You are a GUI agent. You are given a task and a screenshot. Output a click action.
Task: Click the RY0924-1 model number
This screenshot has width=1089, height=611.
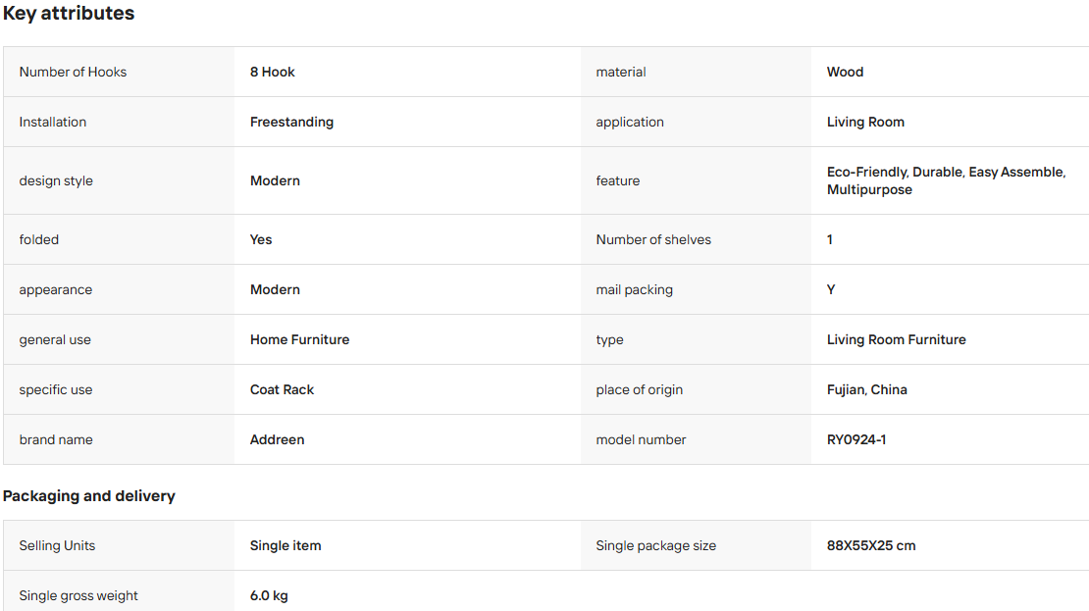tap(856, 439)
